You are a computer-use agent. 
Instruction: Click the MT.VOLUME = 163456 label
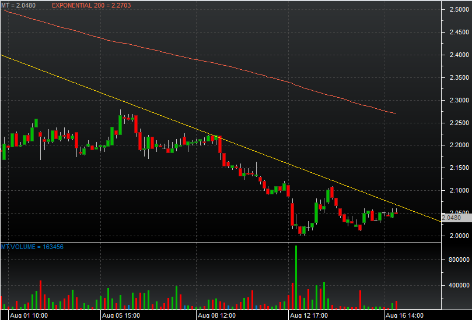pos(32,247)
